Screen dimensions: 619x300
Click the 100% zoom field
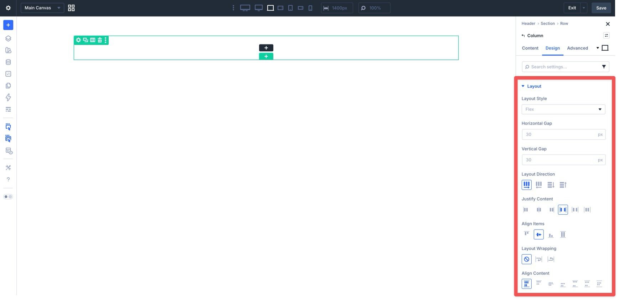pyautogui.click(x=375, y=8)
